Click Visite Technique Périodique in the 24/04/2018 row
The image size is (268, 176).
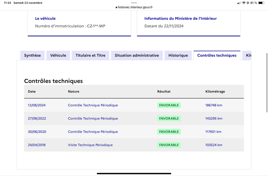pos(90,145)
